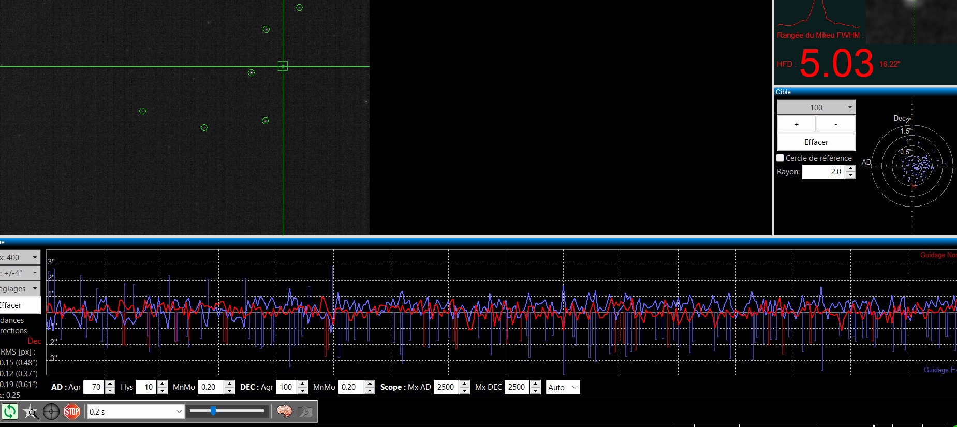Click the guide star lock position box

(283, 66)
